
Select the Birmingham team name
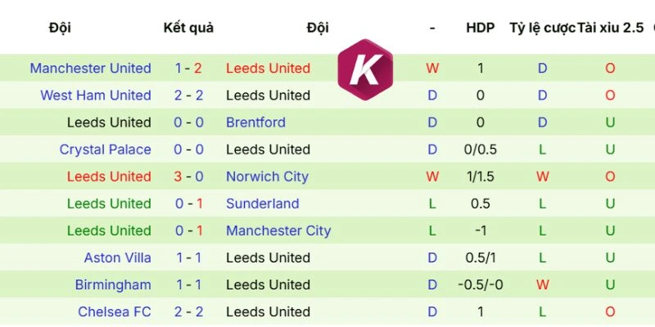click(113, 284)
